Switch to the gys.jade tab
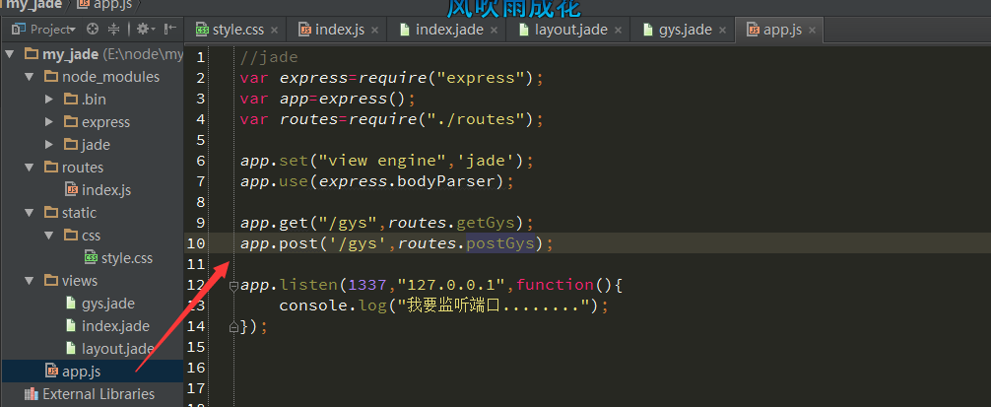 point(677,30)
